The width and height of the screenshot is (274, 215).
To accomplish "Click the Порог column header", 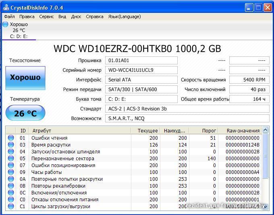I will click(x=203, y=130).
